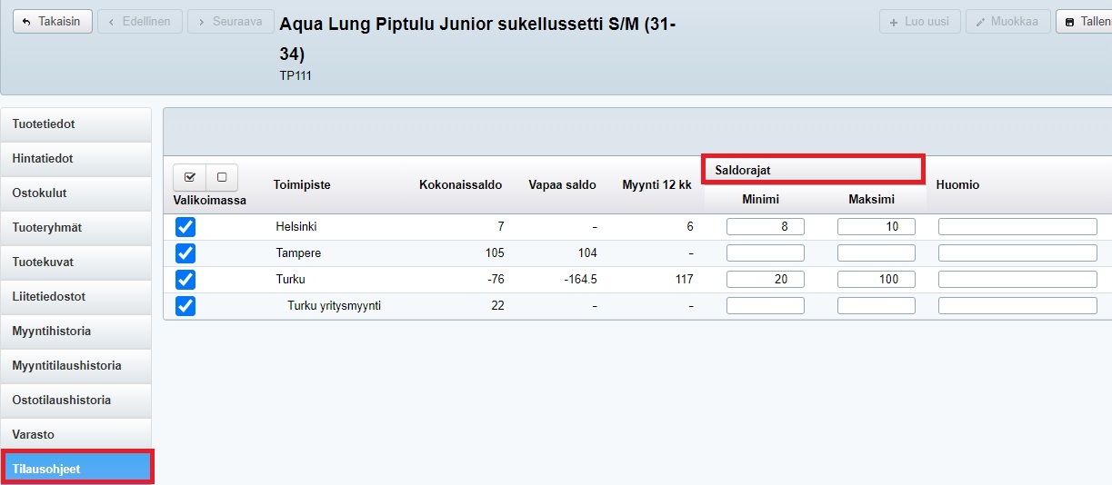Uncheck the Turku yritysmyynti checkbox
1112x485 pixels.
(x=185, y=306)
